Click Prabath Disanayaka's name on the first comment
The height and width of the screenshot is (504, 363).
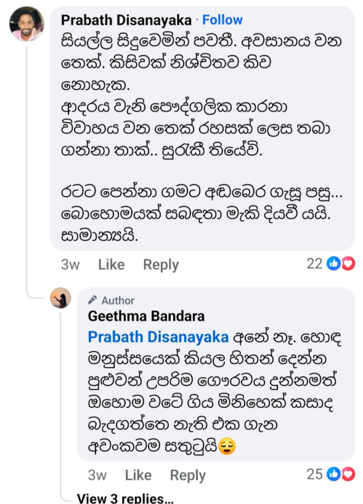pos(126,20)
